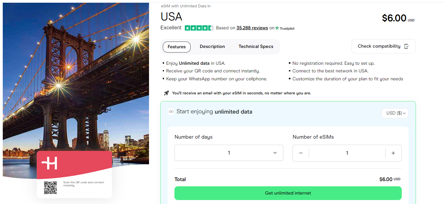
Task: Click minus to decrease eSIM count
Action: (x=301, y=153)
